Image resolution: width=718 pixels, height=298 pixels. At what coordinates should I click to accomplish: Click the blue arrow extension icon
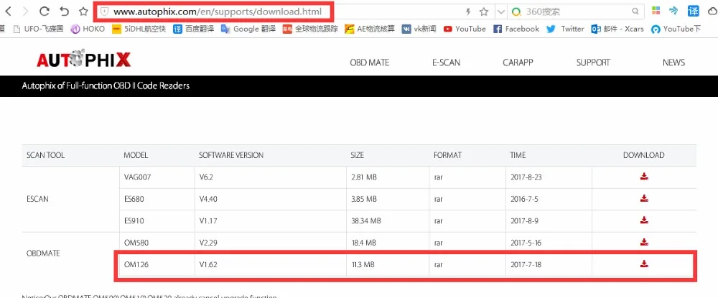pos(673,11)
